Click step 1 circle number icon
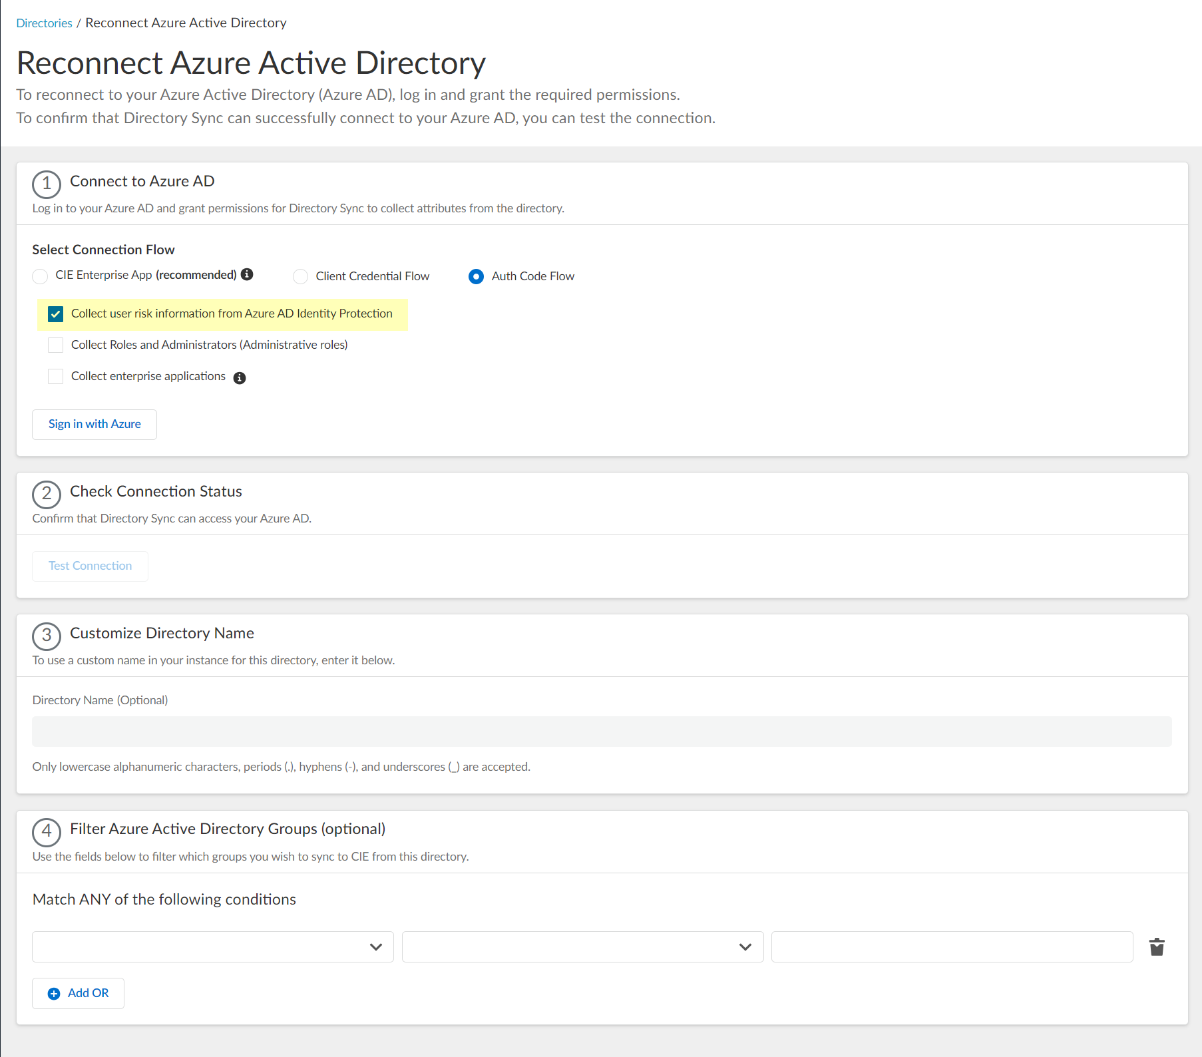The height and width of the screenshot is (1057, 1202). coord(47,184)
